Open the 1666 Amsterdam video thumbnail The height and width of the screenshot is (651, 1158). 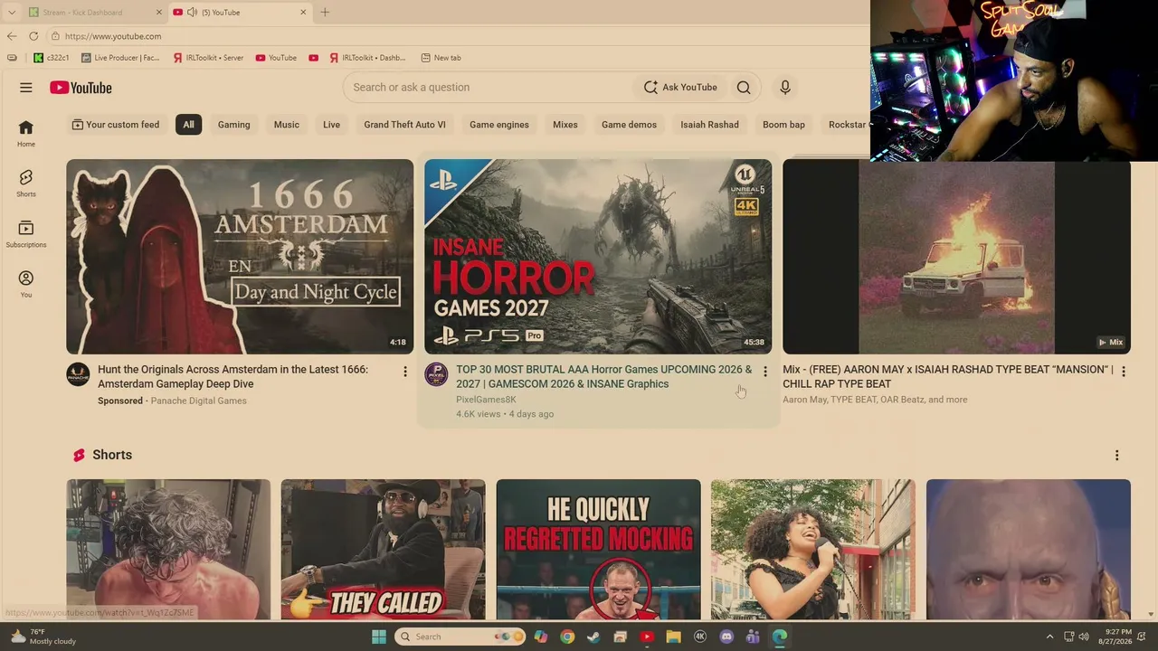[240, 257]
